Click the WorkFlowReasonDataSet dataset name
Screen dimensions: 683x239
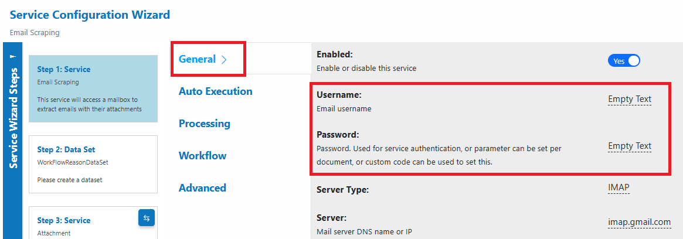click(72, 162)
